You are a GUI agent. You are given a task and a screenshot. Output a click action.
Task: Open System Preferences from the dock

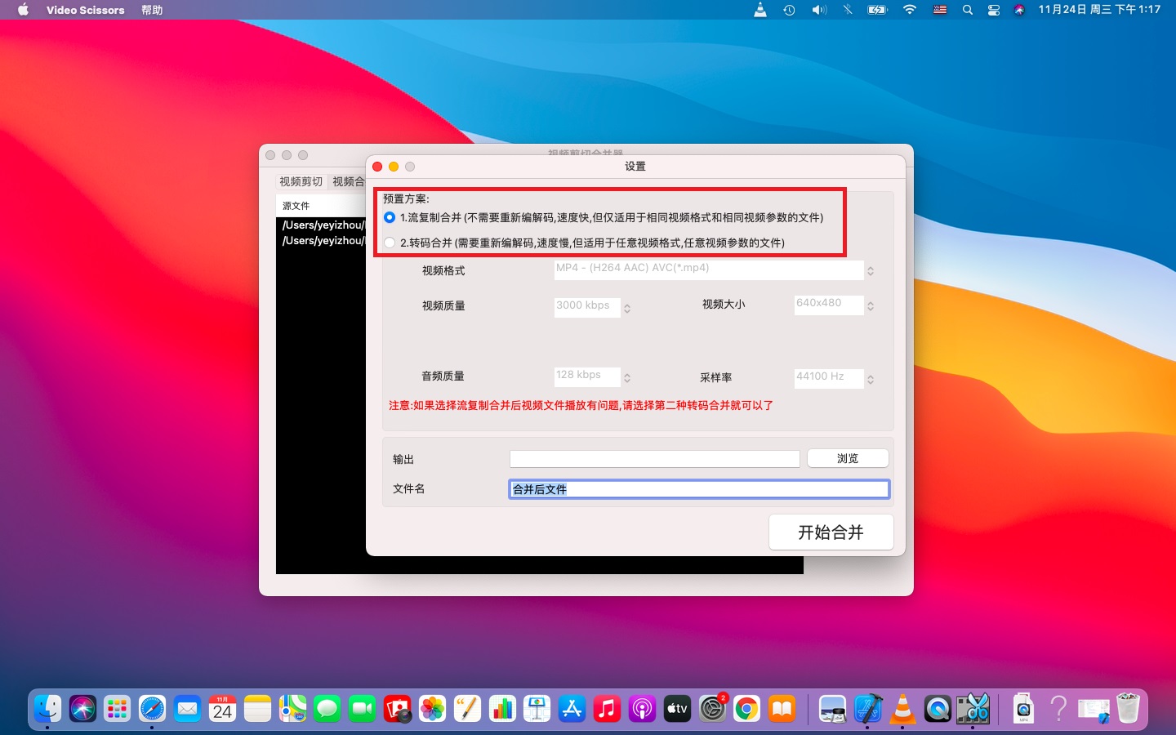712,709
